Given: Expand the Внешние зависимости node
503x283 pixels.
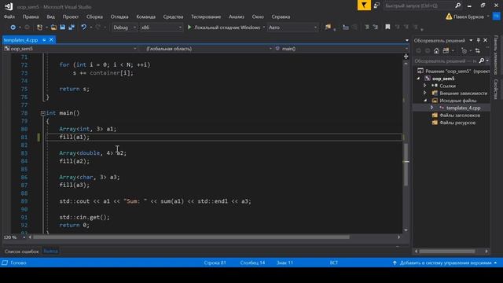Looking at the screenshot, I should click(x=424, y=93).
